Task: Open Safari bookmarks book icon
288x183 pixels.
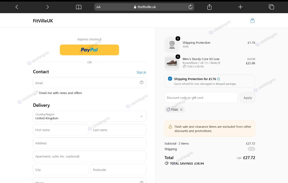Action: [x=79, y=7]
